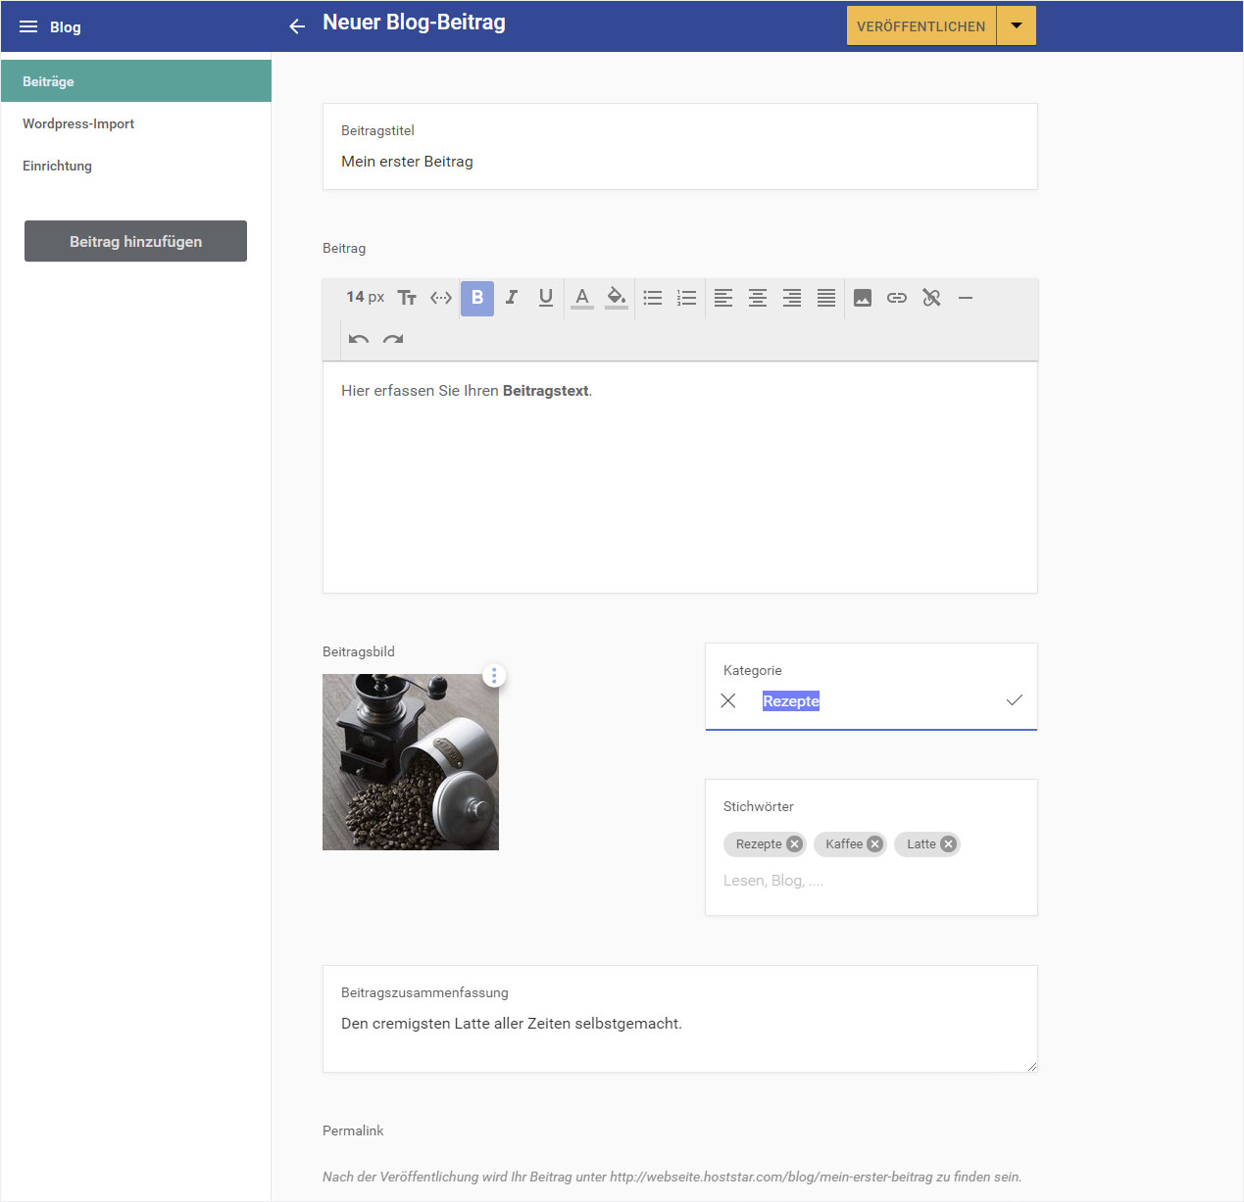This screenshot has width=1244, height=1202.
Task: Select the text format (Tt) tool
Action: pos(407,298)
